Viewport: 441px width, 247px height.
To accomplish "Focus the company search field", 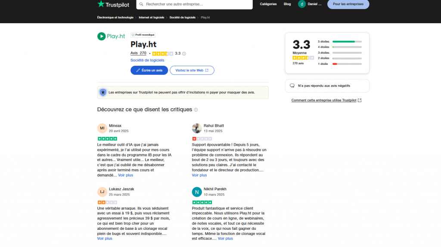I will click(194, 4).
